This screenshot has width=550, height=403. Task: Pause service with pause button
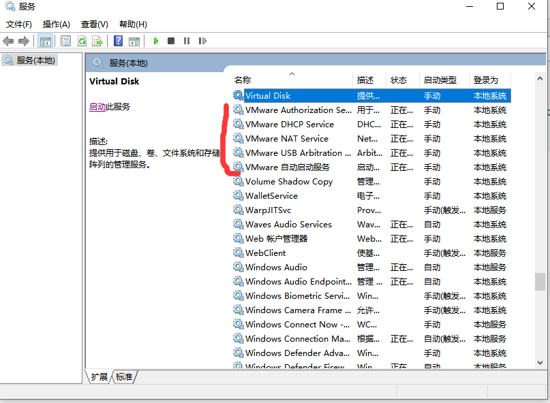tap(187, 41)
